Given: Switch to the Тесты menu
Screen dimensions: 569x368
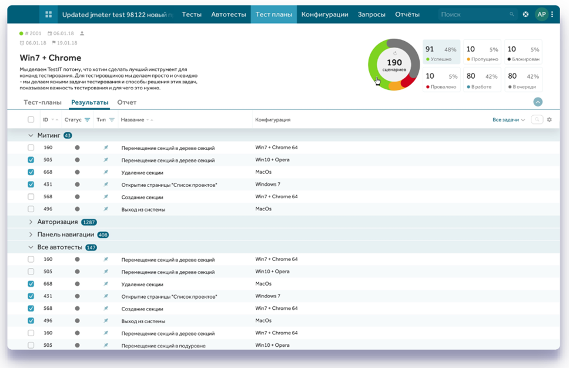Looking at the screenshot, I should pos(192,15).
